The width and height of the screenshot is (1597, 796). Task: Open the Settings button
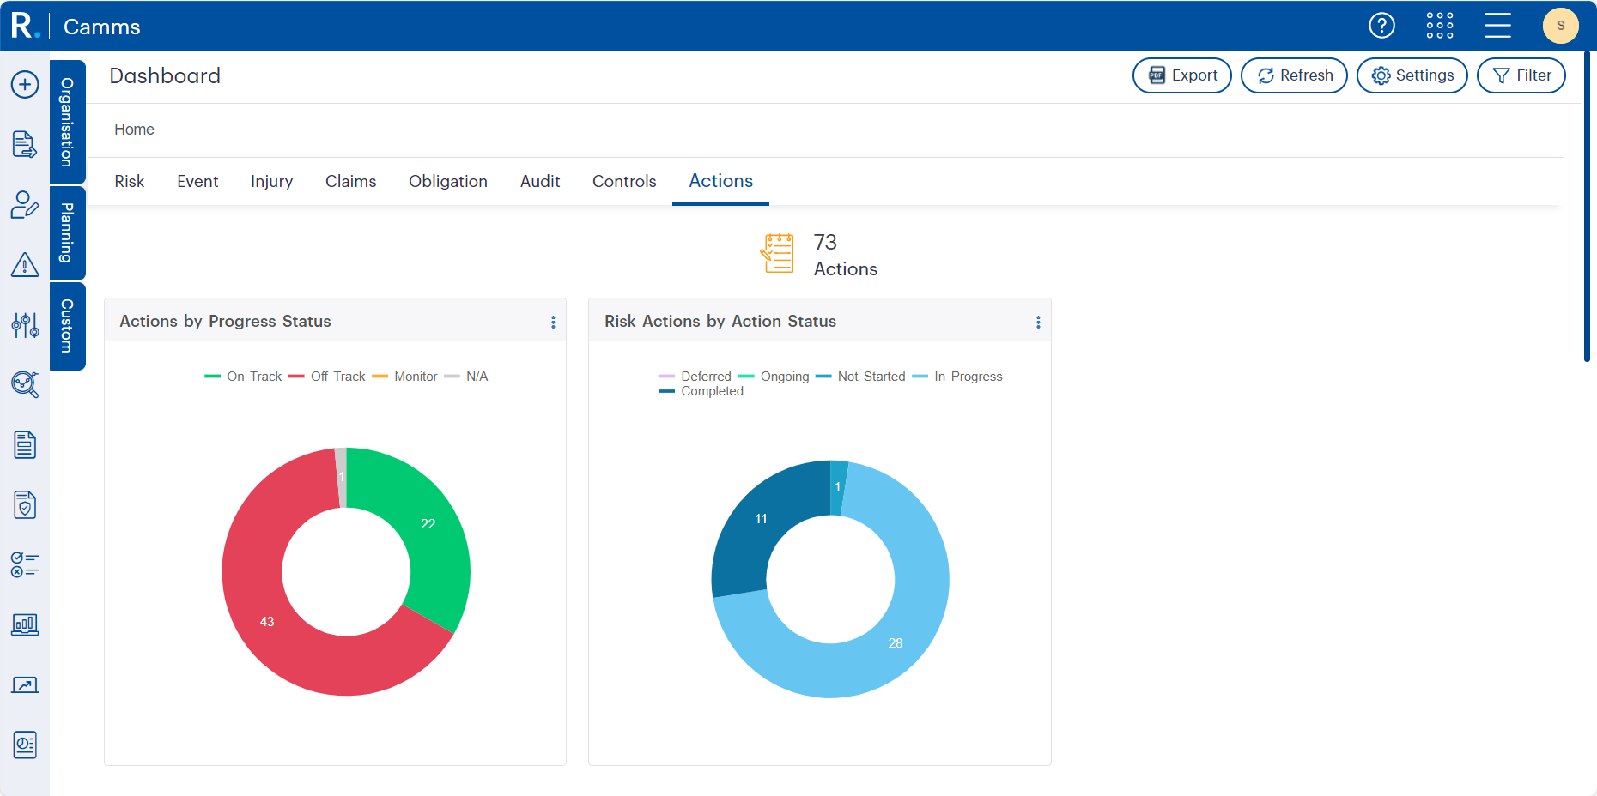coord(1412,75)
